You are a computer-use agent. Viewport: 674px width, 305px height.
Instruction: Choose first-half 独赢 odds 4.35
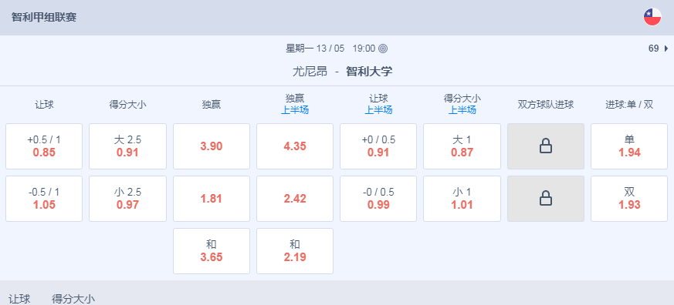point(295,146)
